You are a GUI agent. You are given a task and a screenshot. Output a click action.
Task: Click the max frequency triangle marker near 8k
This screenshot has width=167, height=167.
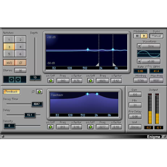114,64
